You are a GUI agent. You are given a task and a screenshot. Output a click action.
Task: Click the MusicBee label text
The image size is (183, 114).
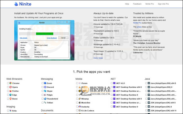86,103
